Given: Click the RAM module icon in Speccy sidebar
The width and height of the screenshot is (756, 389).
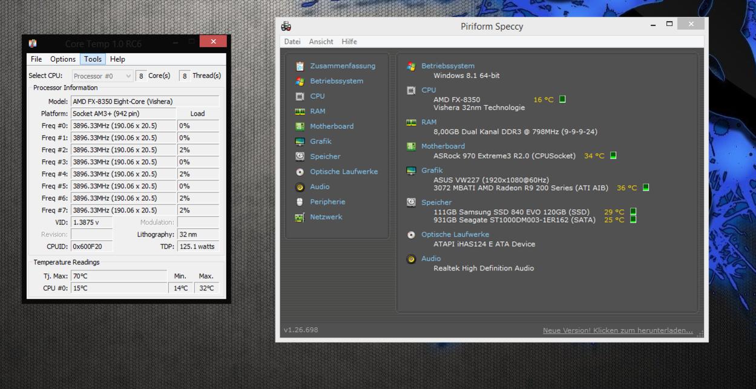Looking at the screenshot, I should pos(300,111).
